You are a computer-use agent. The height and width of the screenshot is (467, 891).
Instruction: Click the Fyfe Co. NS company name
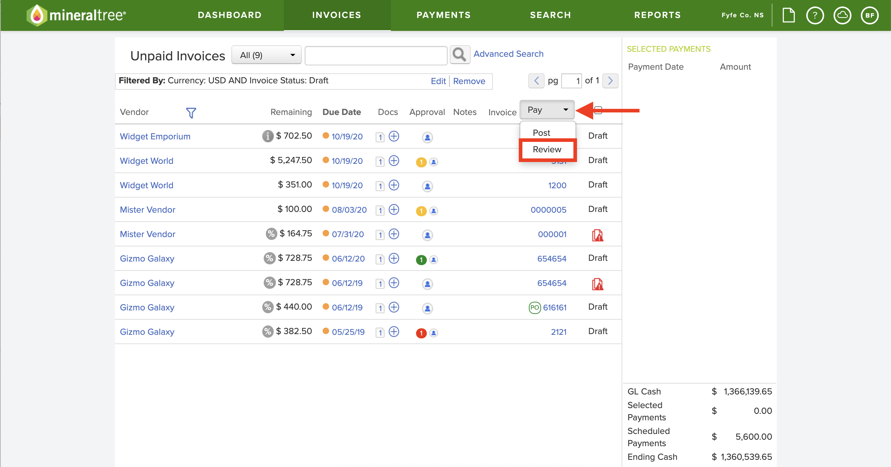tap(743, 15)
